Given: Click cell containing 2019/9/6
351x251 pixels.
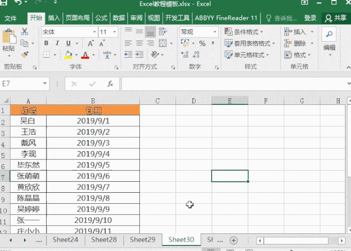Looking at the screenshot, I should click(x=93, y=176).
